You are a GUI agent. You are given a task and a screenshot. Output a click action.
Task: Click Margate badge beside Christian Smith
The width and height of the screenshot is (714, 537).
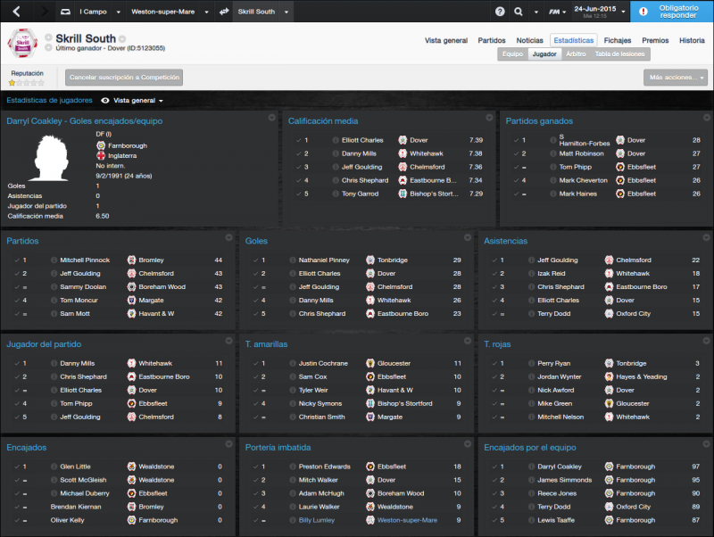coord(370,417)
